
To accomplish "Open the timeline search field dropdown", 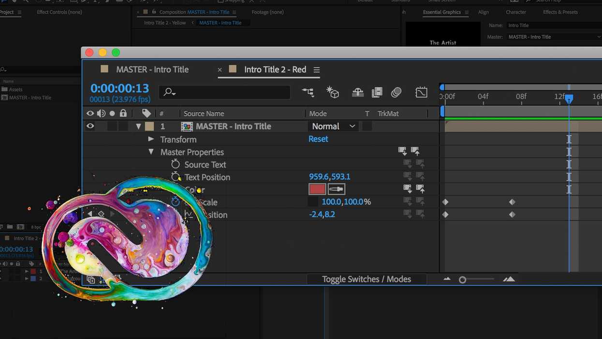I will [x=169, y=92].
